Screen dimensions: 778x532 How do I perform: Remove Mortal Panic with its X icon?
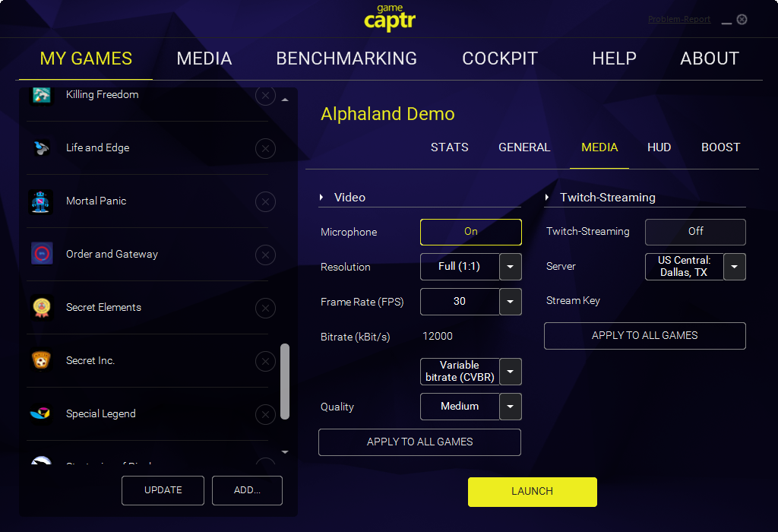(265, 201)
